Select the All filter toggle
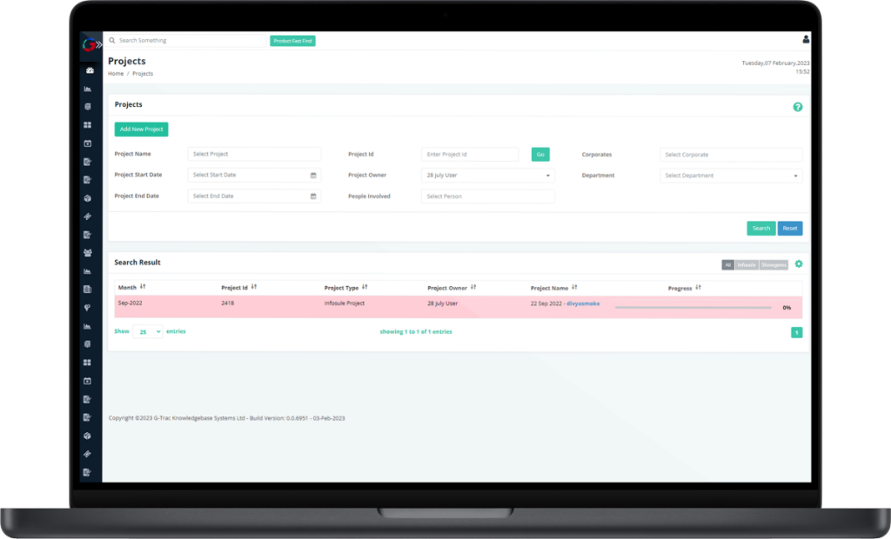 [x=727, y=265]
